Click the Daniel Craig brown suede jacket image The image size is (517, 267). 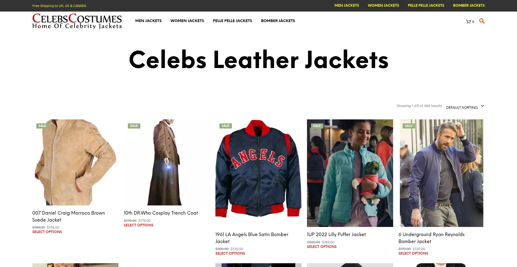pyautogui.click(x=75, y=162)
